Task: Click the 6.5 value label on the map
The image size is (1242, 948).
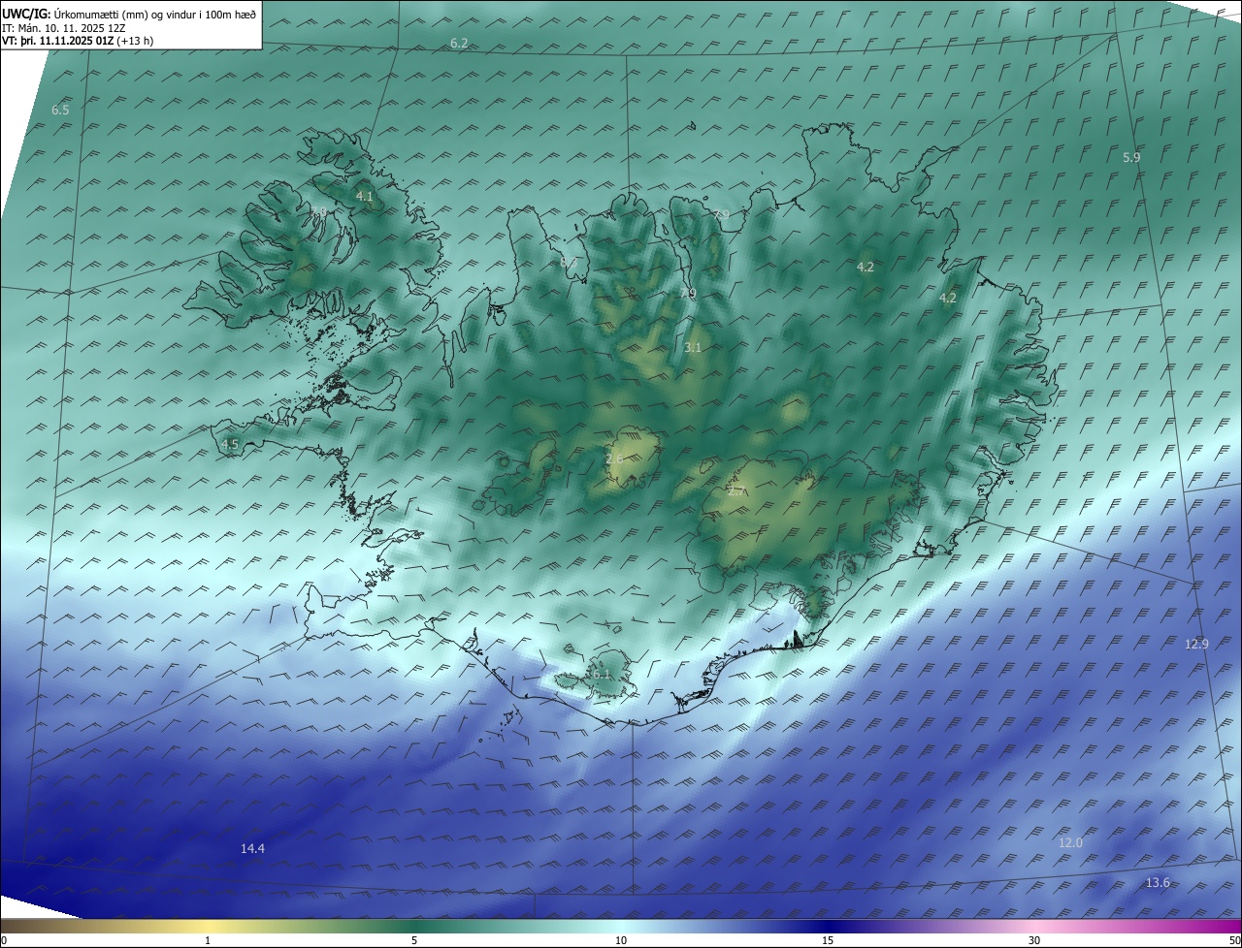Action: click(60, 111)
